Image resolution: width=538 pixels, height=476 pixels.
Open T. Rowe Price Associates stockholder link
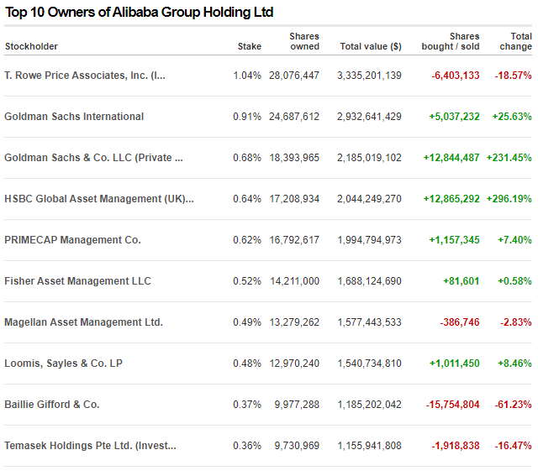click(x=85, y=76)
